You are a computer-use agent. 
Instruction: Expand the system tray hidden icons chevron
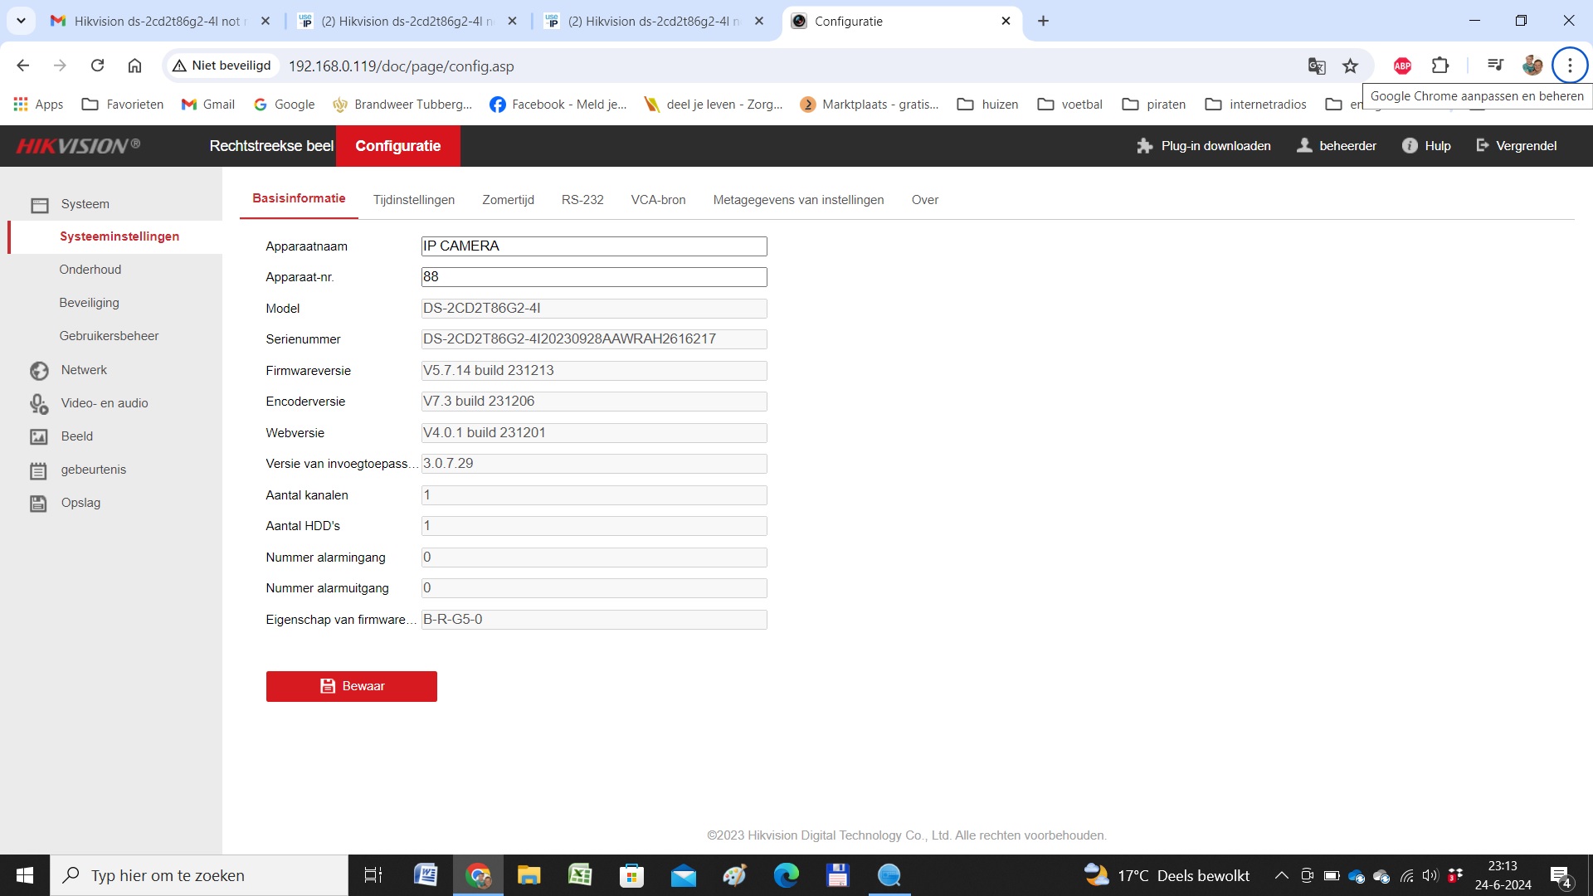click(x=1281, y=875)
